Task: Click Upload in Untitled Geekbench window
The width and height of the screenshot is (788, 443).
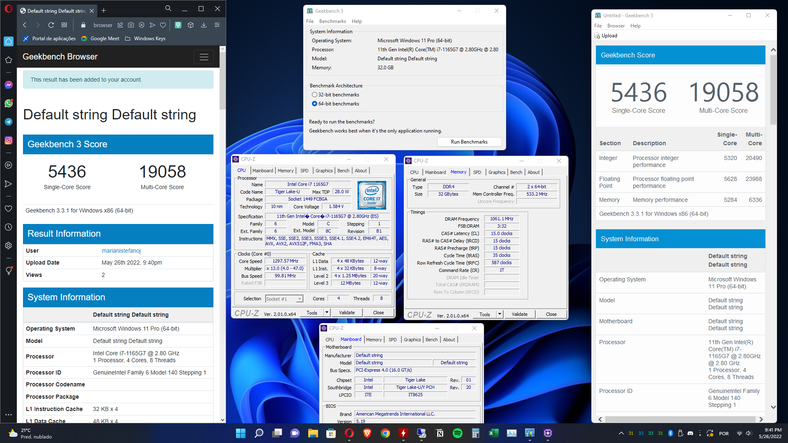Action: click(x=606, y=36)
